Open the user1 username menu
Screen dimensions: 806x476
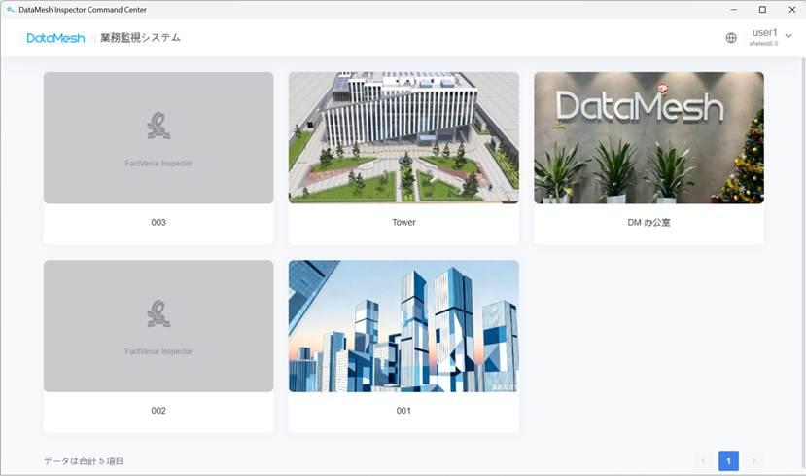pos(764,33)
